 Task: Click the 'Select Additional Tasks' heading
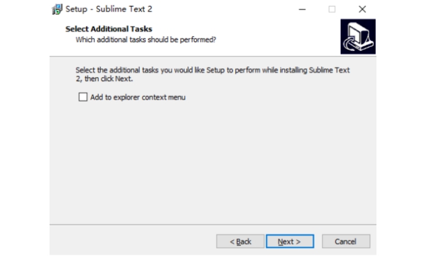(109, 29)
